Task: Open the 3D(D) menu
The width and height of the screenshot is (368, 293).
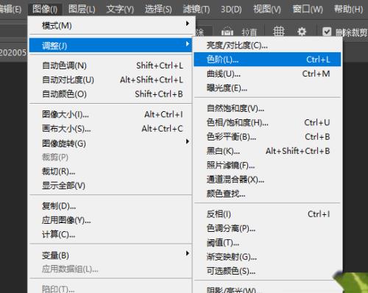Action: [231, 10]
